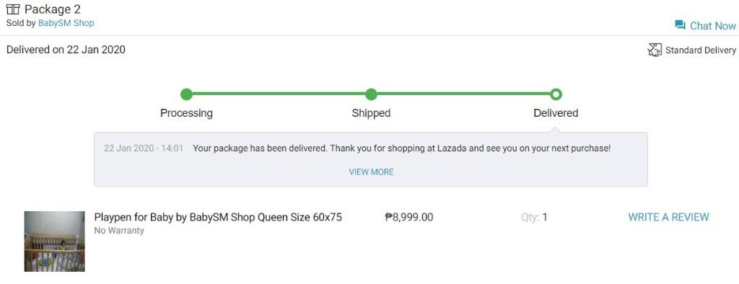Image resolution: width=739 pixels, height=284 pixels.
Task: Click the Chat Now speech bubble icon
Action: [x=680, y=25]
